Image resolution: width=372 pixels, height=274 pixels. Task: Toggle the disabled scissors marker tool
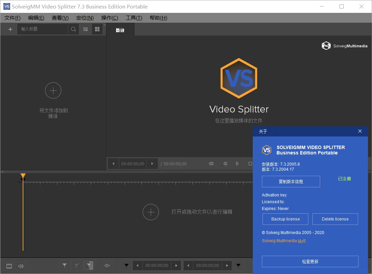click(76, 266)
